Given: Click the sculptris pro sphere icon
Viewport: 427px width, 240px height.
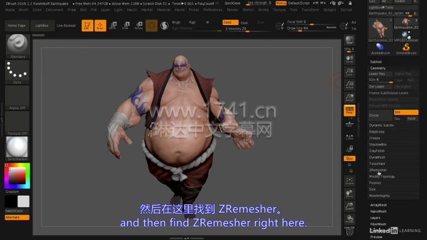Looking at the screenshot, I should (x=164, y=26).
